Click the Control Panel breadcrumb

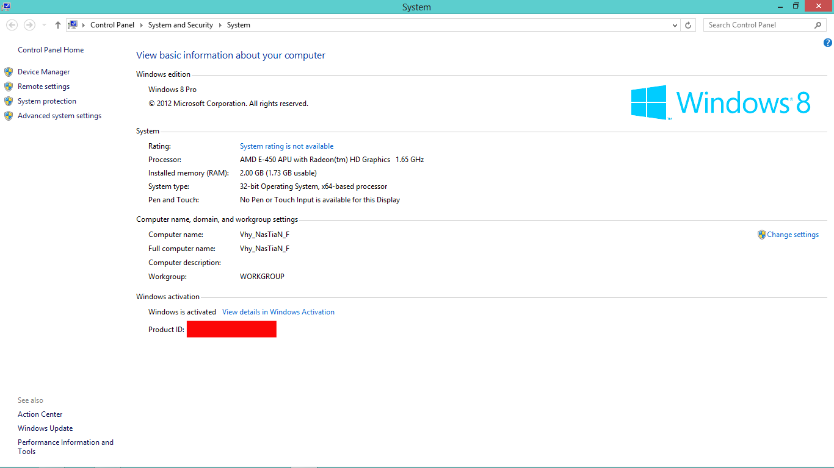[112, 25]
